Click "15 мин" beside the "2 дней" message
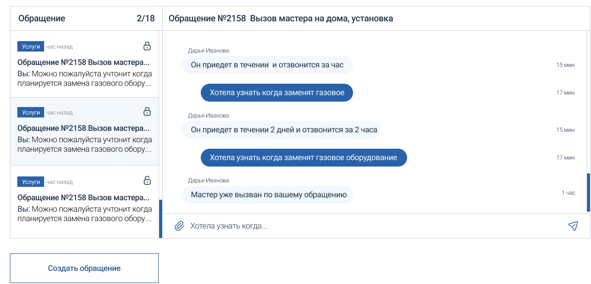This screenshot has width=591, height=284. coord(565,130)
